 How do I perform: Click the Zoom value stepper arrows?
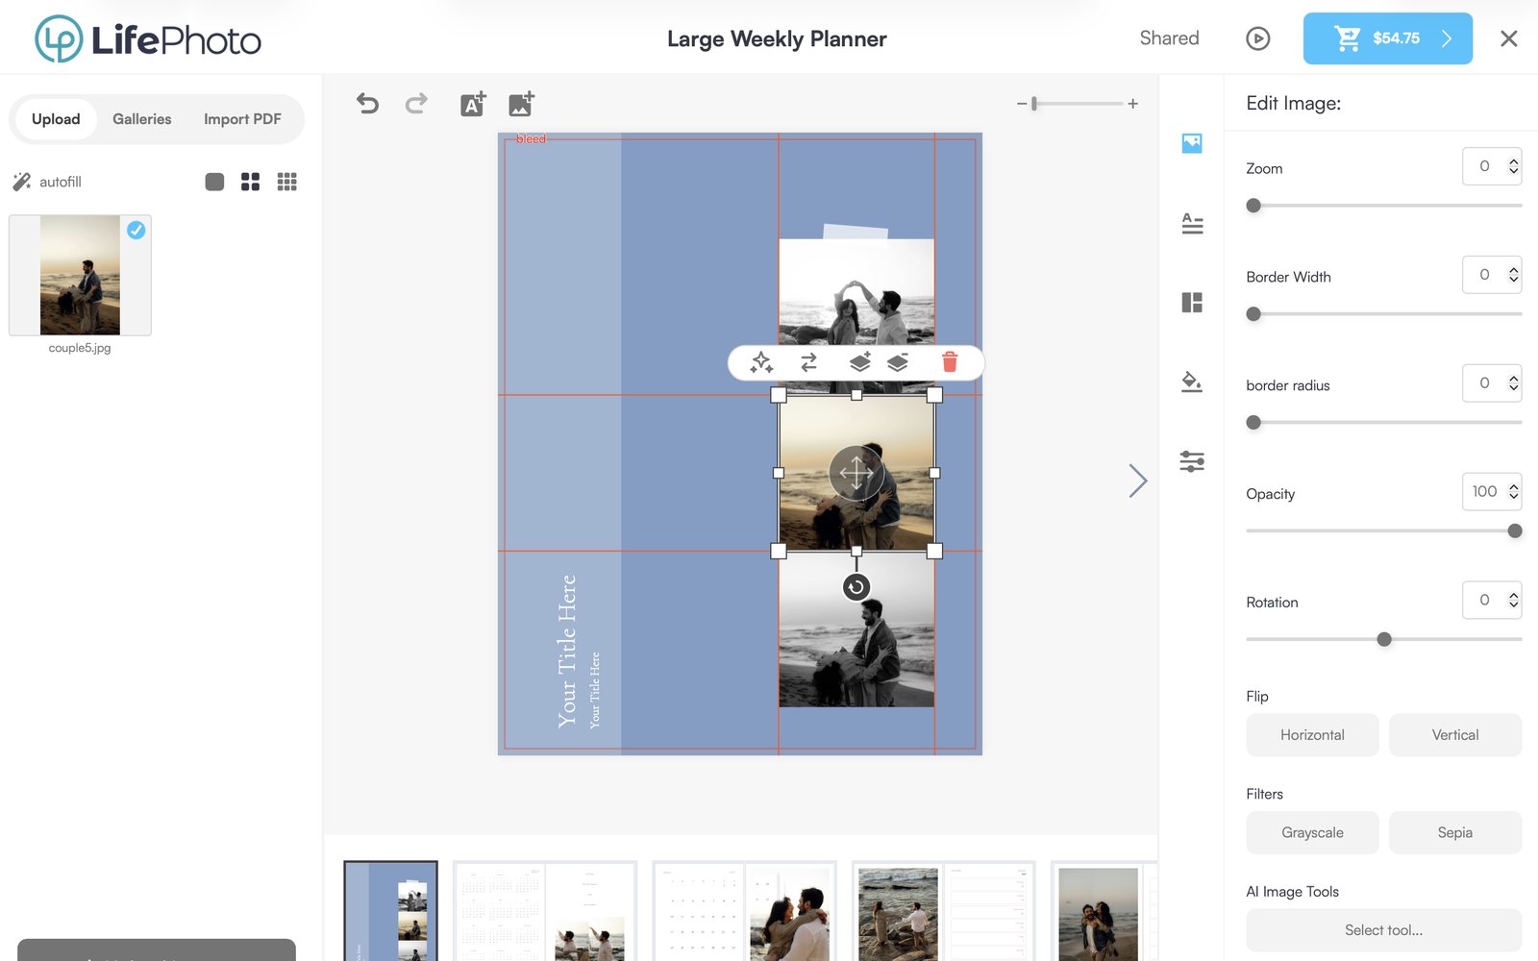point(1513,166)
